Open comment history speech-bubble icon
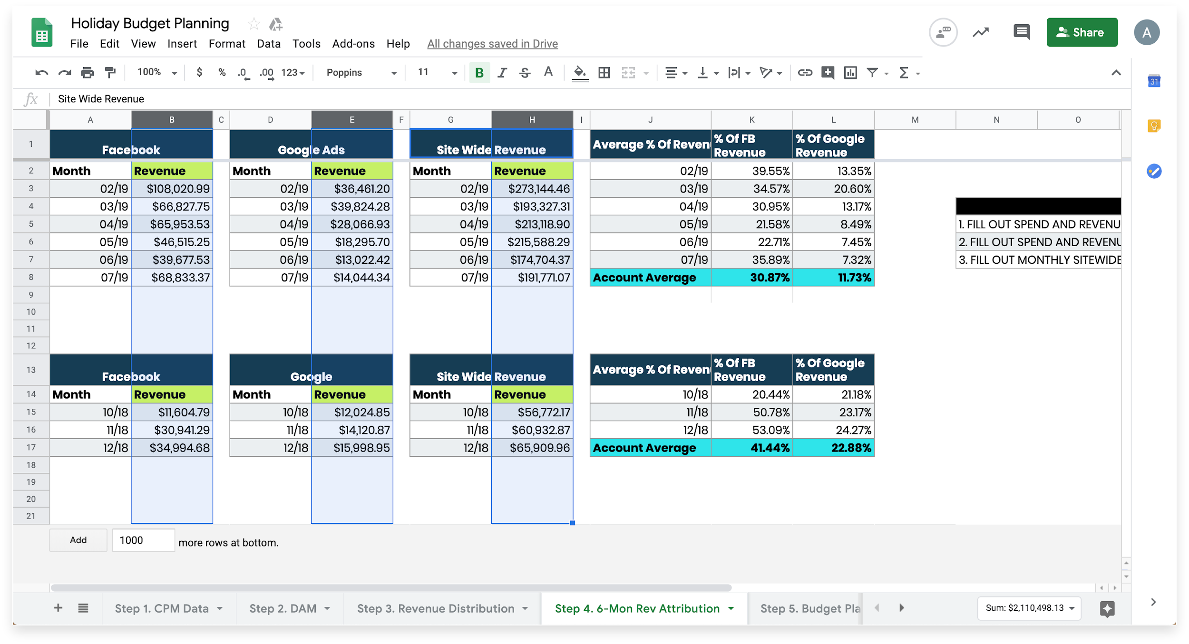The width and height of the screenshot is (1189, 644). [1021, 32]
